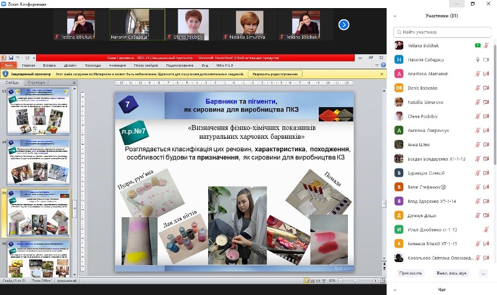The image size is (497, 295).
Task: Open the Анимация ribbon tab
Action: pyautogui.click(x=117, y=65)
